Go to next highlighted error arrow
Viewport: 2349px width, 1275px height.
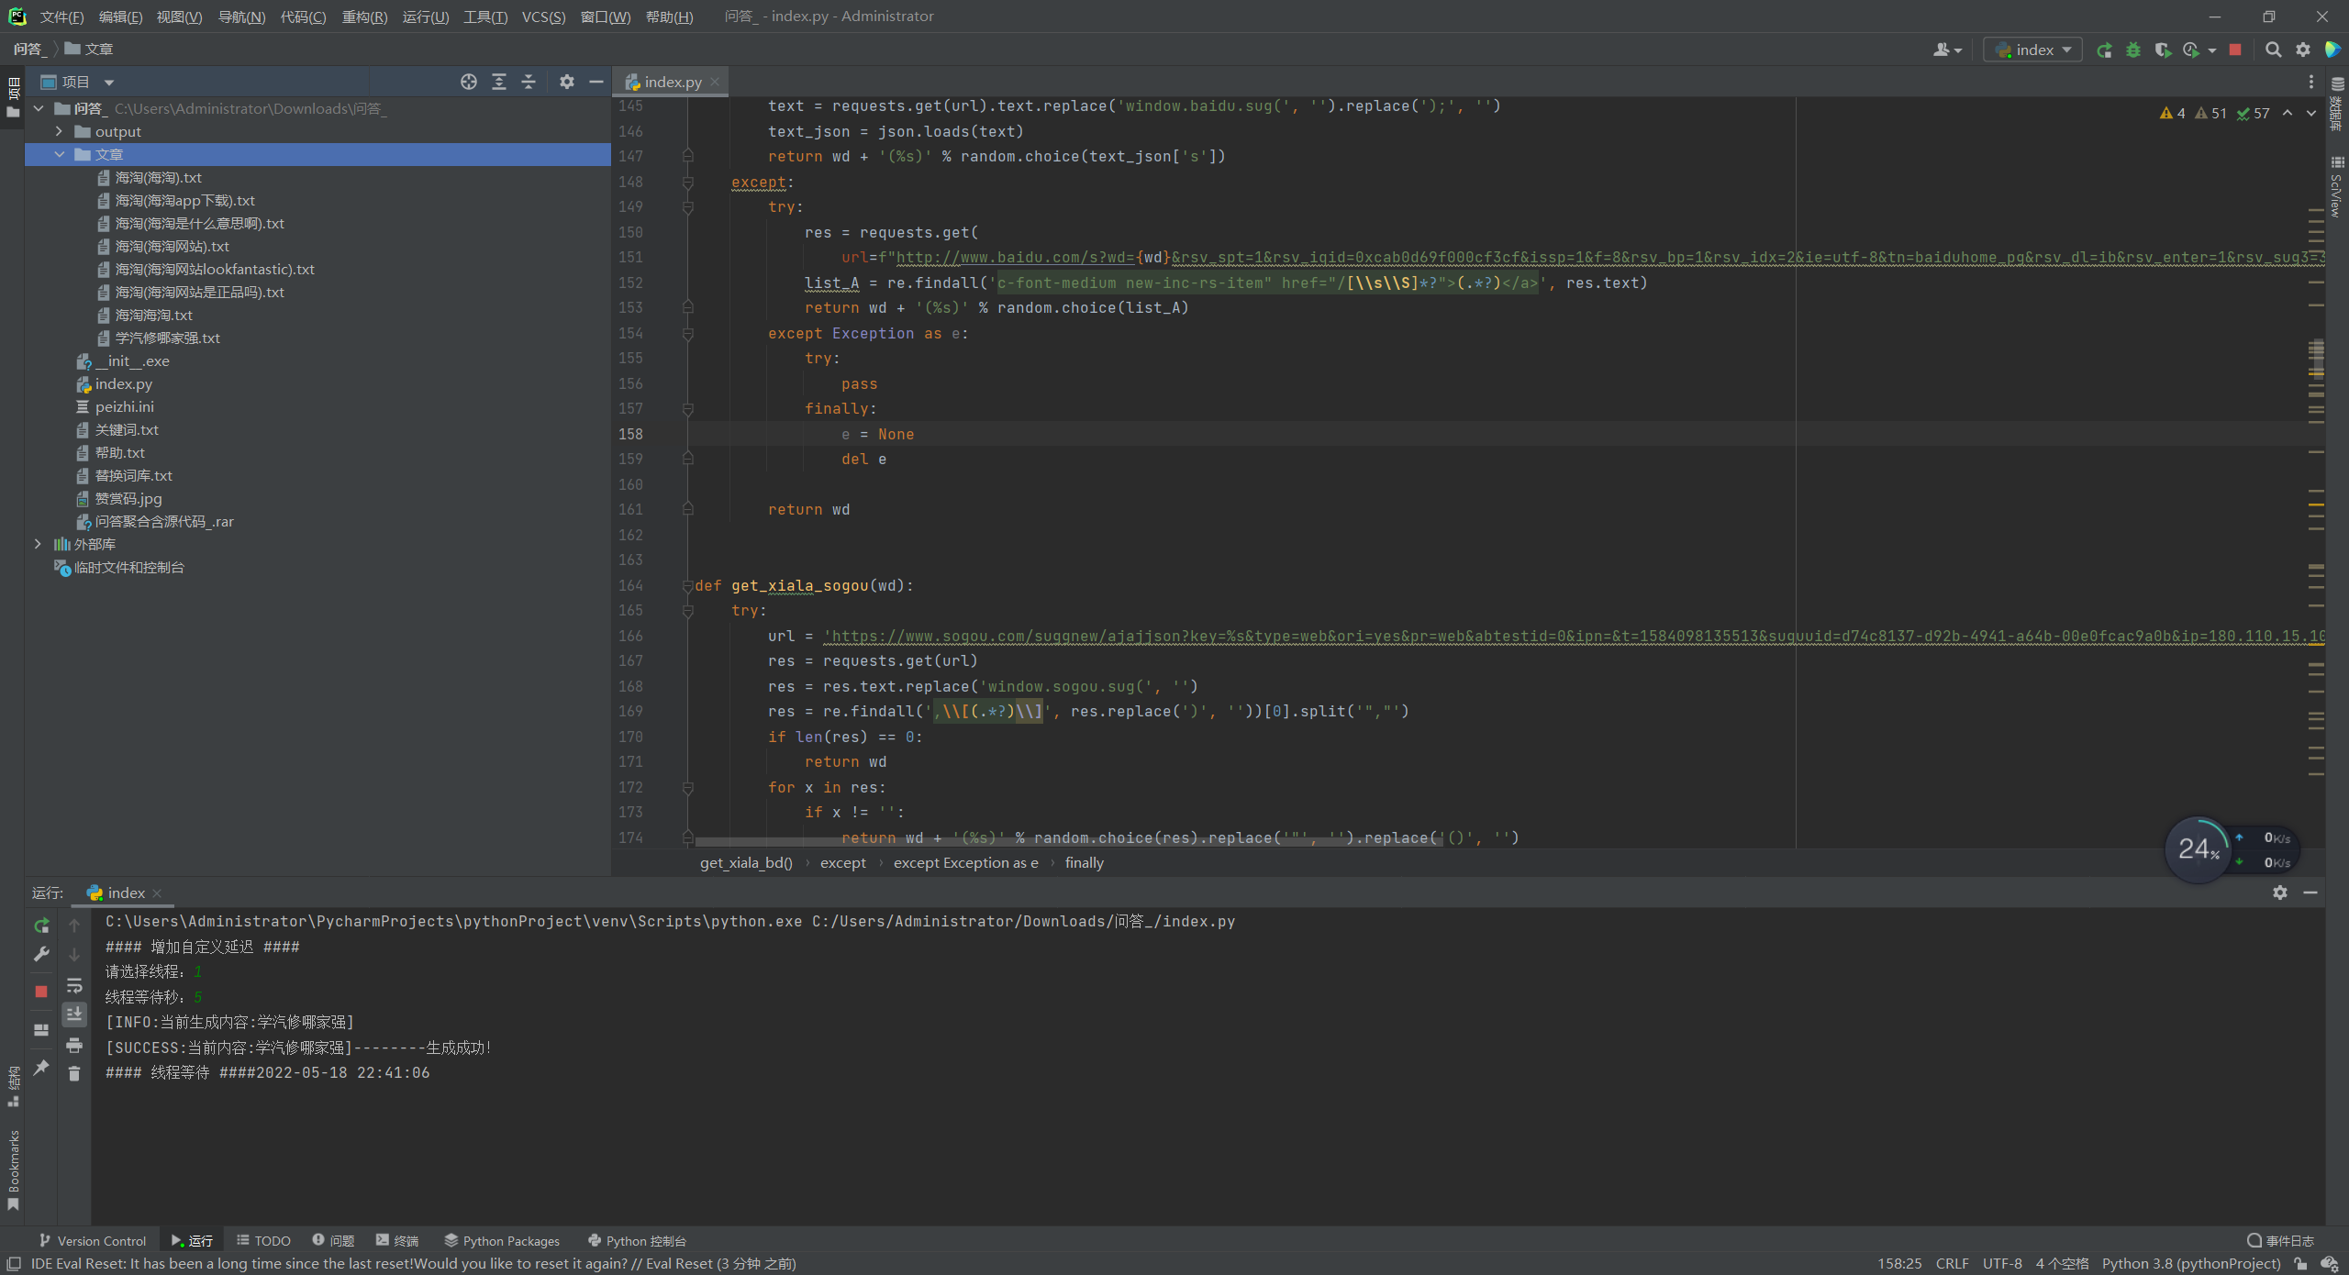click(2311, 113)
